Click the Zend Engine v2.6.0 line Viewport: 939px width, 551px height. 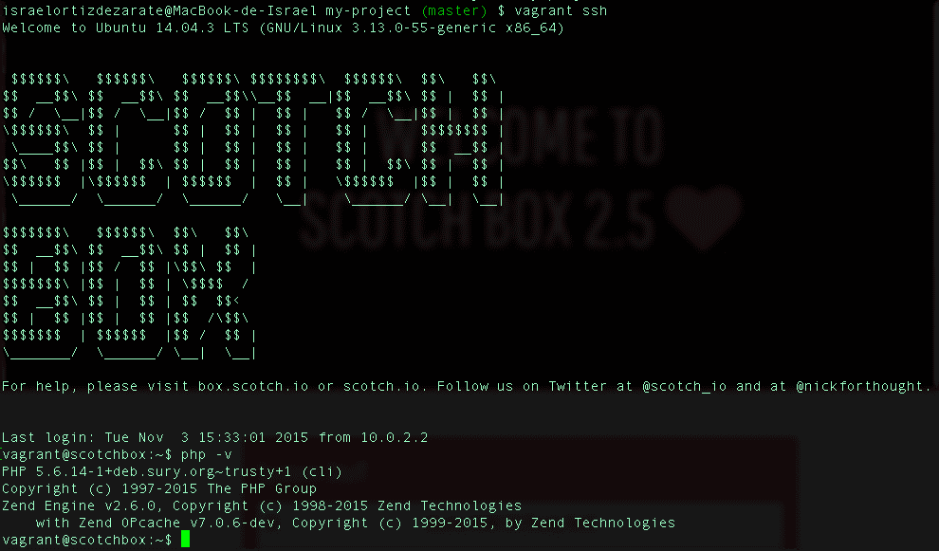[x=262, y=505]
